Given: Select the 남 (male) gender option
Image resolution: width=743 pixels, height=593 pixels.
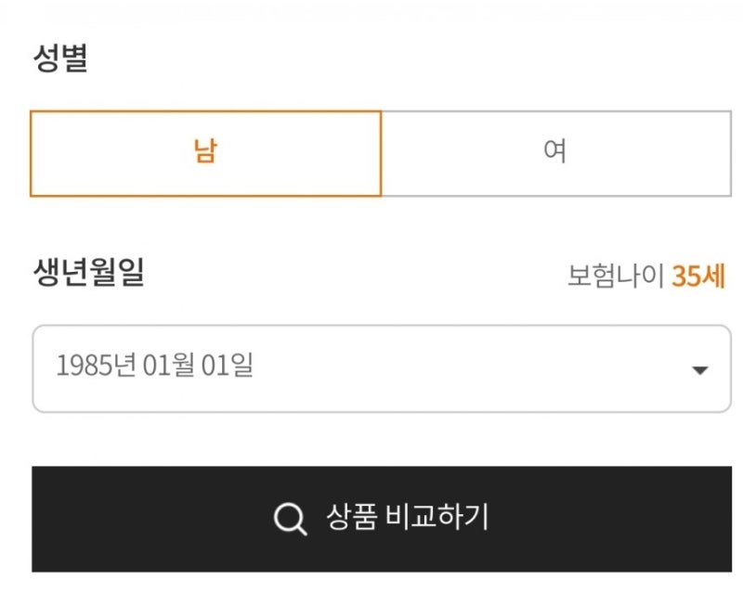Looking at the screenshot, I should point(205,153).
